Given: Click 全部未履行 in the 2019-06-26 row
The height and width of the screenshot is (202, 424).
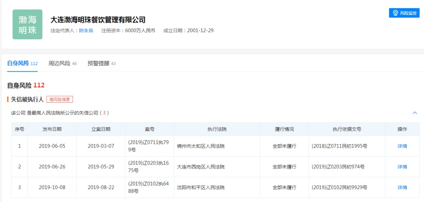Looking at the screenshot, I should [284, 167].
